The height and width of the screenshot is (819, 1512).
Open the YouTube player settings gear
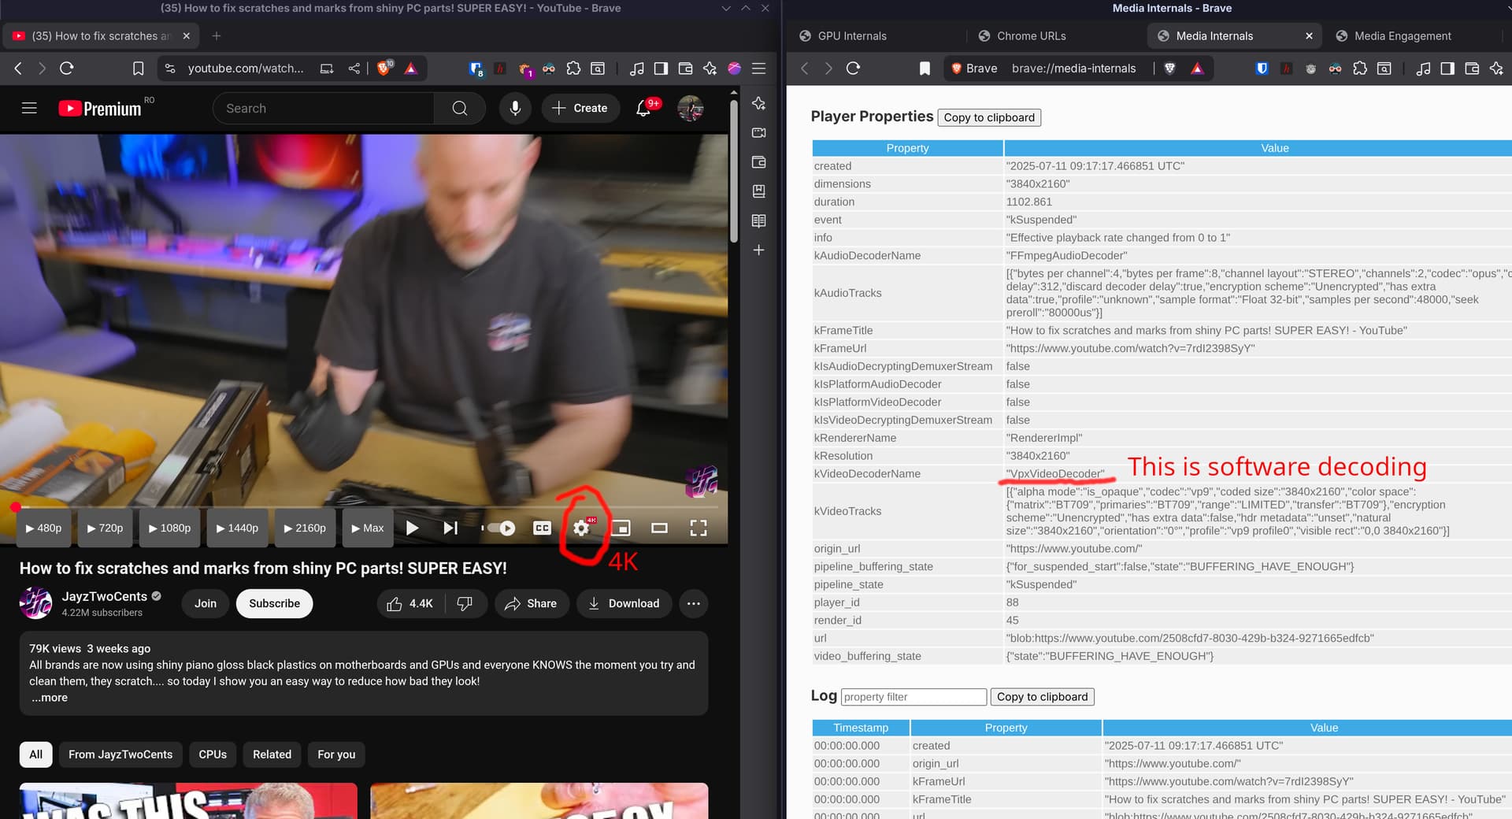(581, 528)
